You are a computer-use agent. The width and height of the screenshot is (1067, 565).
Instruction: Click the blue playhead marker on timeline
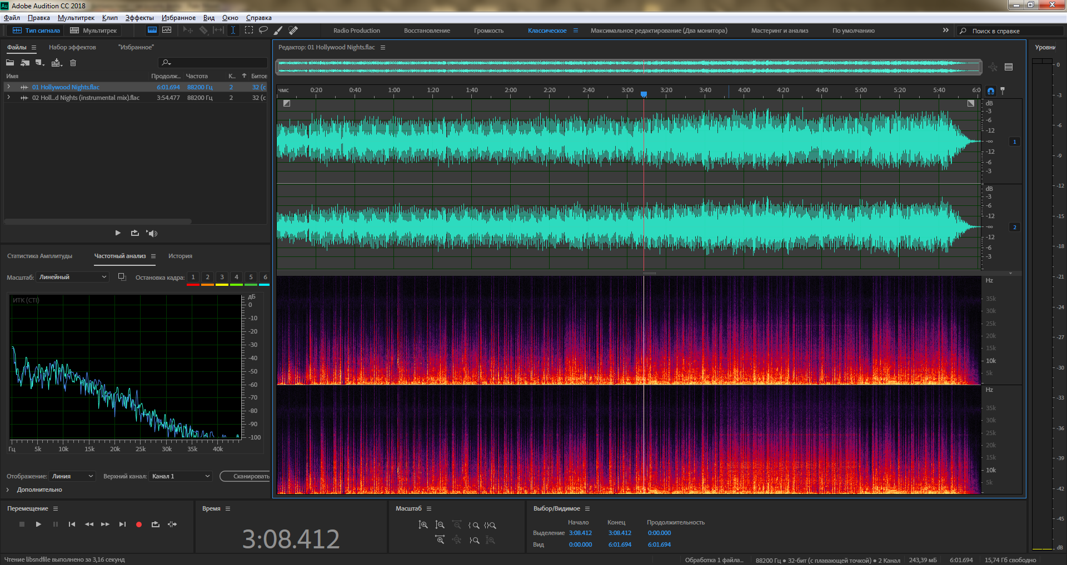644,94
